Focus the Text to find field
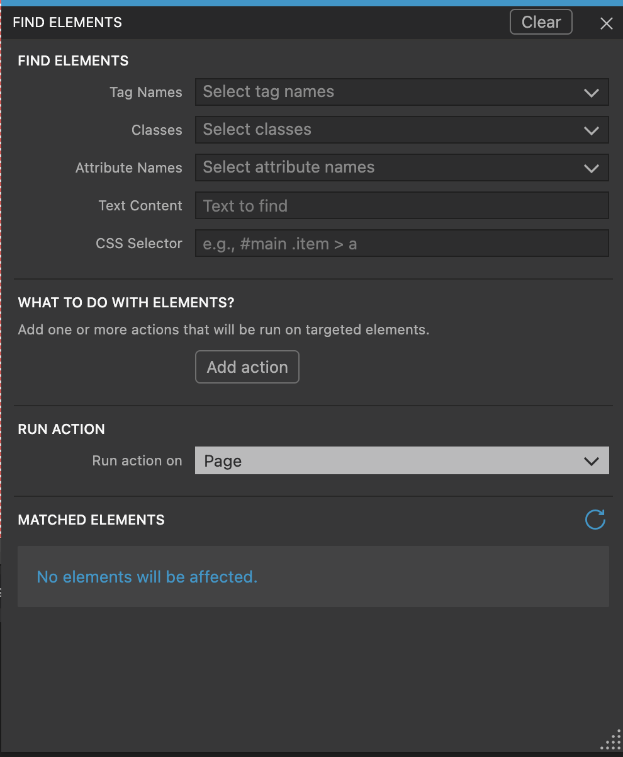 coord(401,206)
